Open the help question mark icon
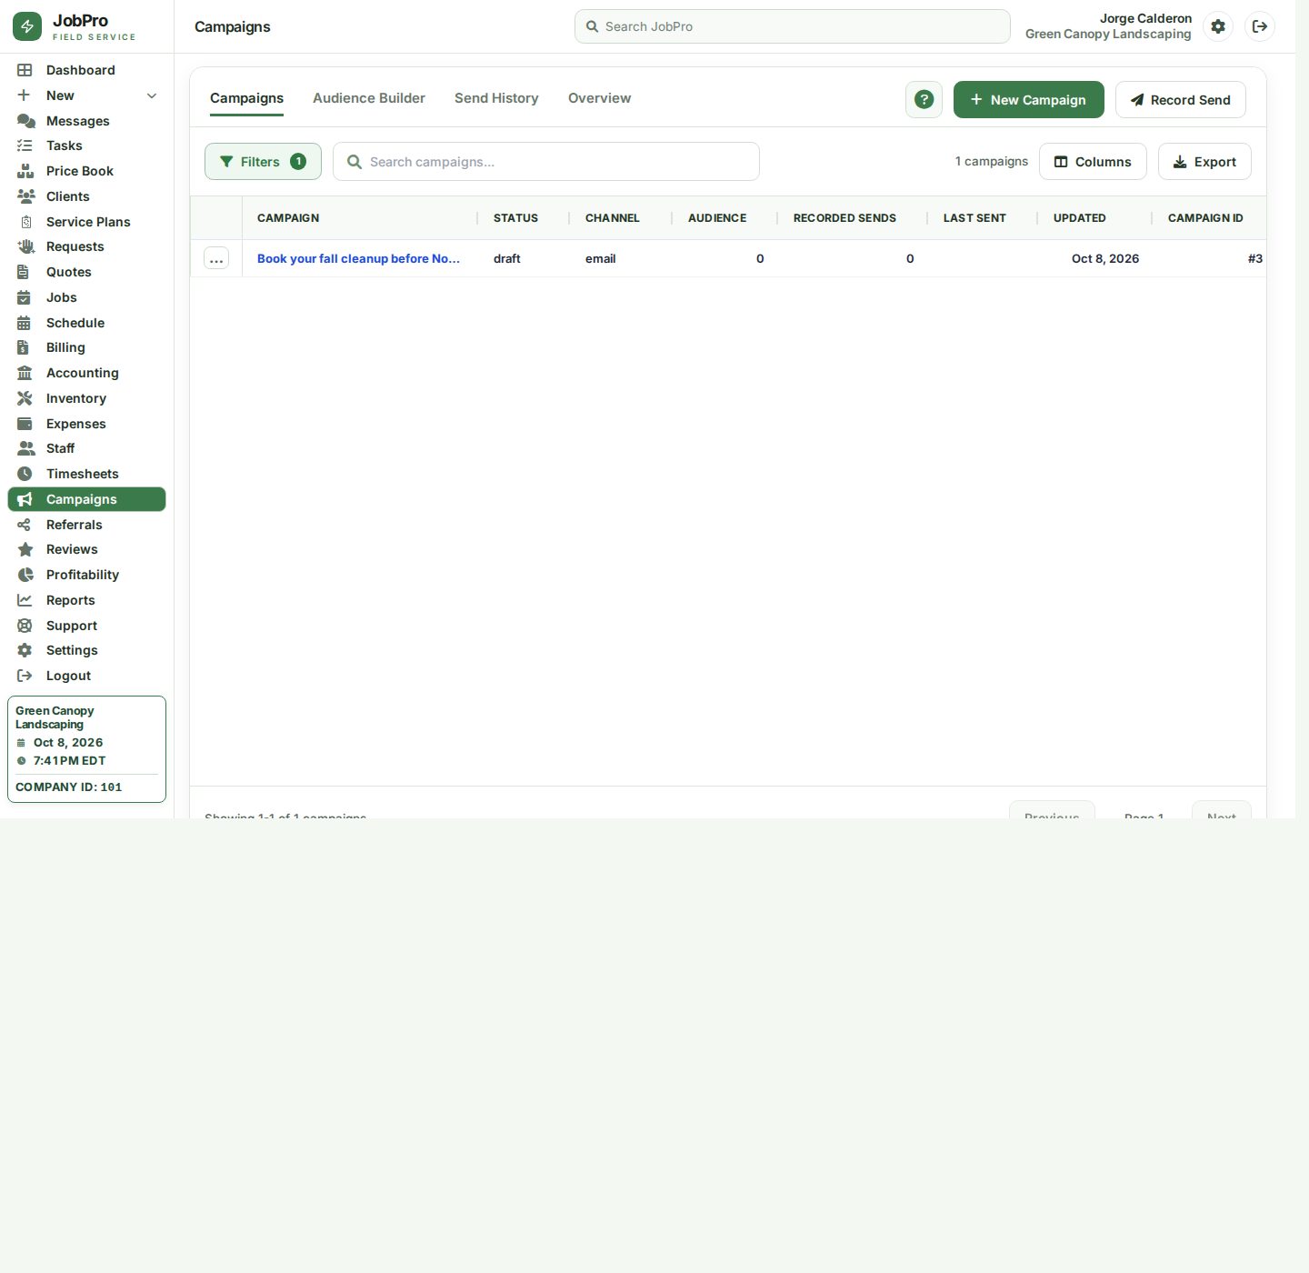The width and height of the screenshot is (1309, 1273). (x=924, y=100)
